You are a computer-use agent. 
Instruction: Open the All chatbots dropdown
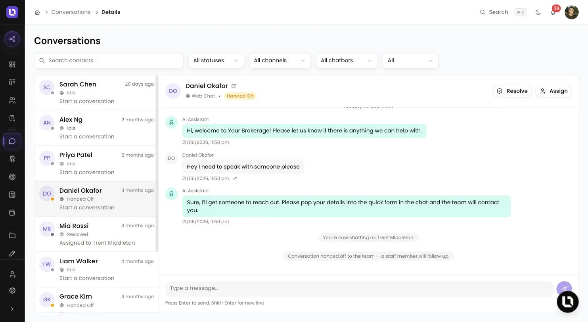pos(347,61)
